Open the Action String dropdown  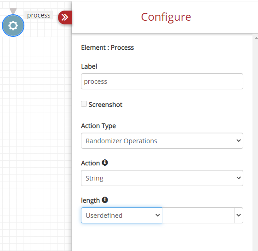[162, 178]
